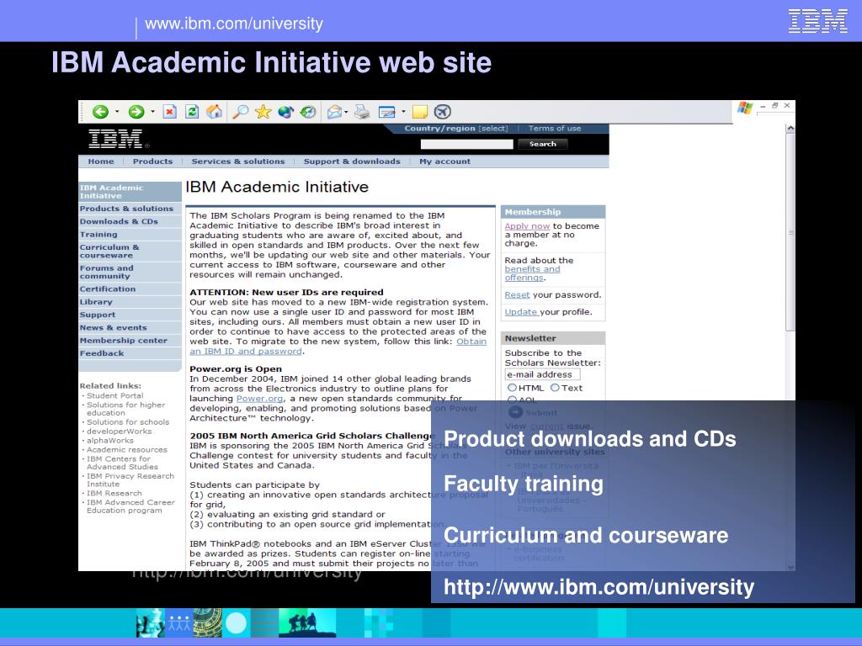Viewport: 862px width, 646px height.
Task: Open Feedback in the left sidebar
Action: [x=130, y=353]
